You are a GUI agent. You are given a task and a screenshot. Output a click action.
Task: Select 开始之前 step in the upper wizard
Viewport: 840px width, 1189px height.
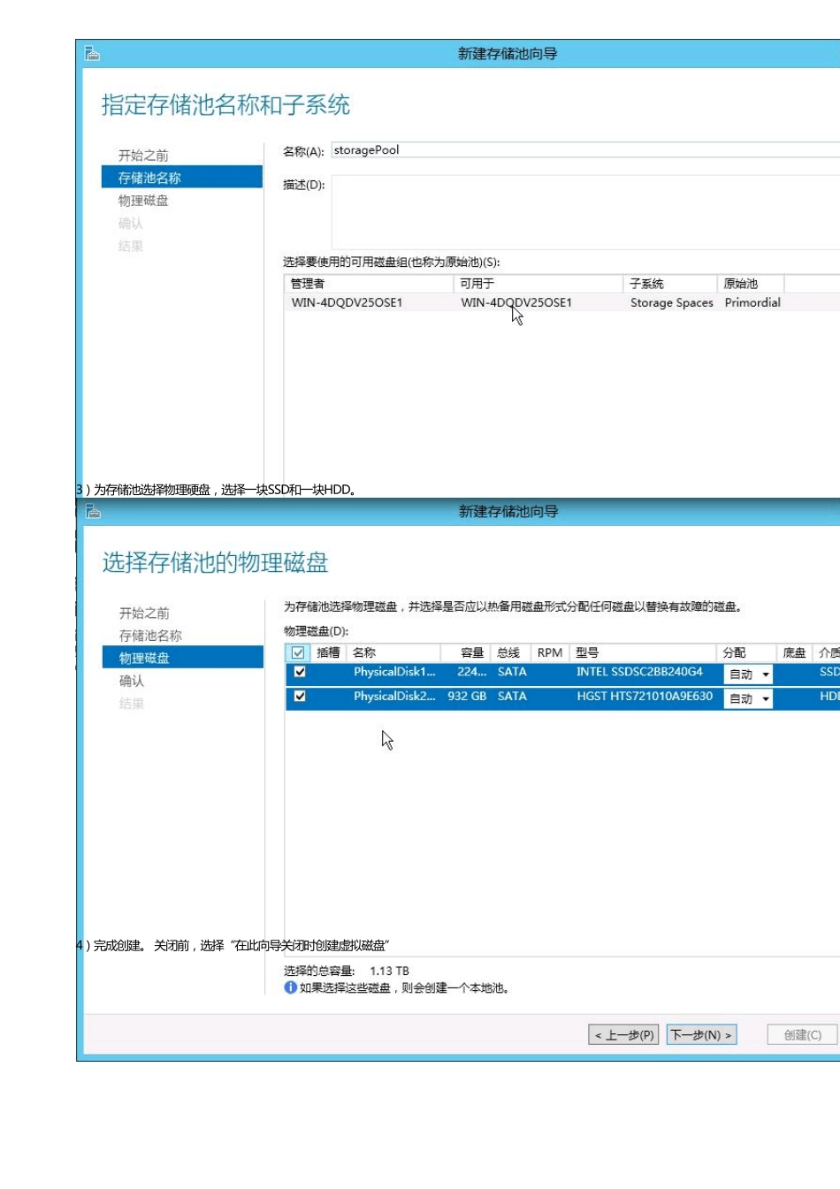143,155
